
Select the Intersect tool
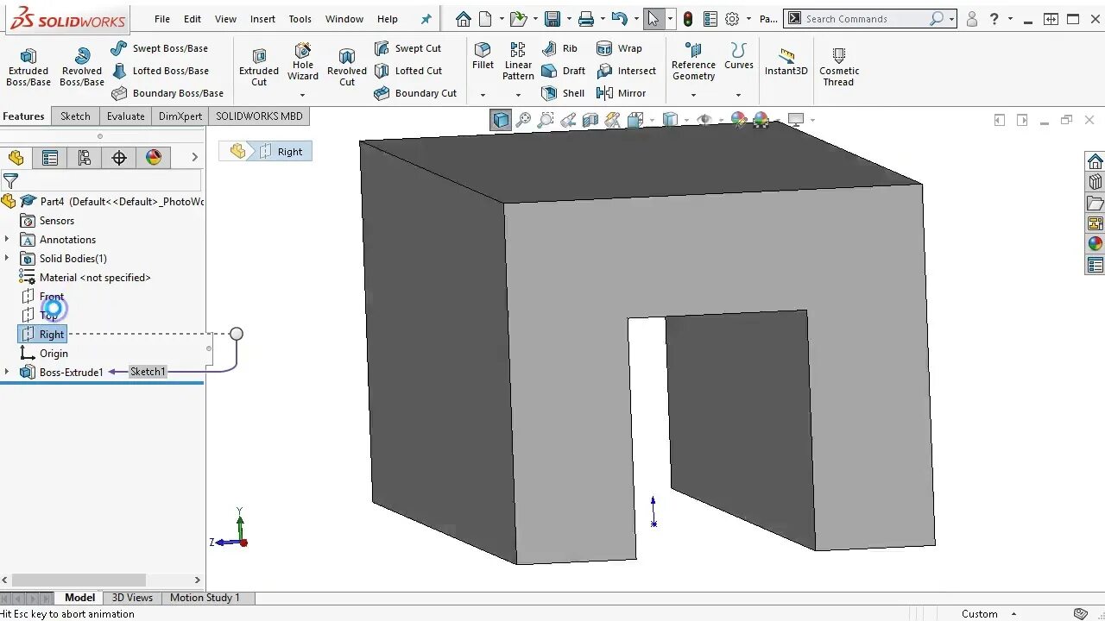click(627, 71)
